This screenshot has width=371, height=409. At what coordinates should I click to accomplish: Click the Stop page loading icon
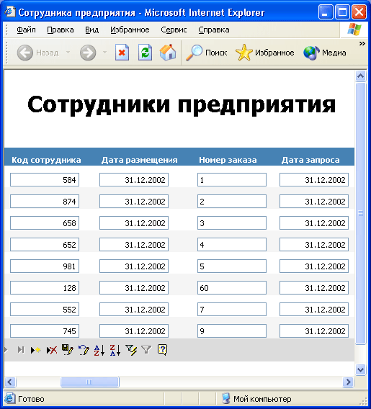(x=122, y=53)
